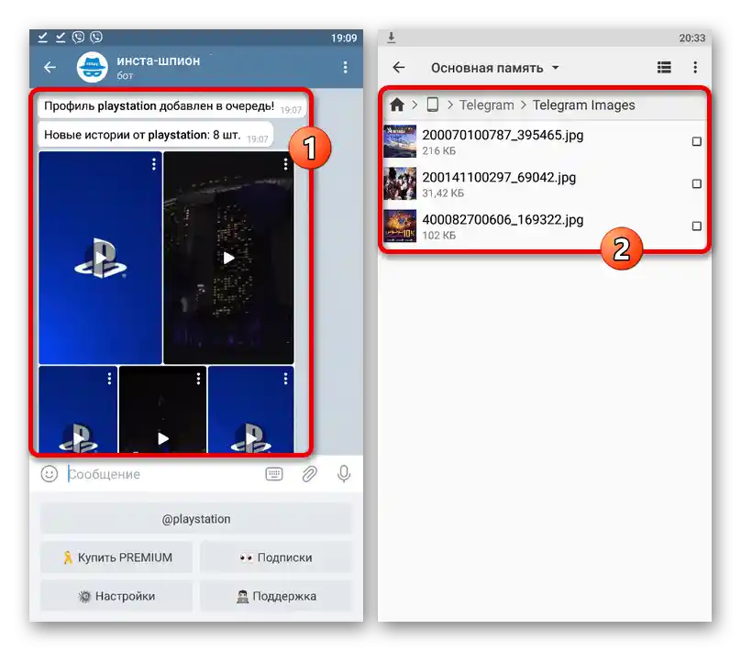Viewport: 741px width, 651px height.
Task: Switch to list view in the file manager
Action: point(663,67)
